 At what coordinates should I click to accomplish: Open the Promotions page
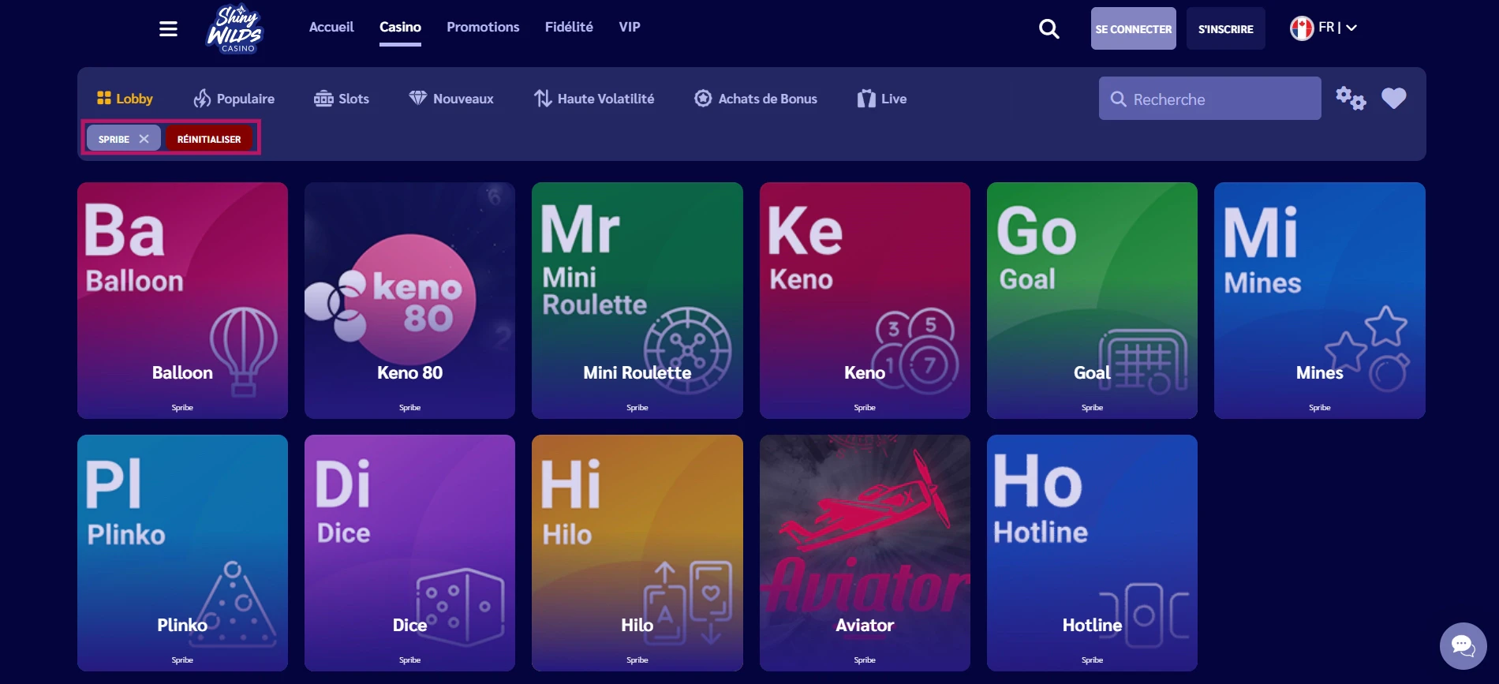click(483, 27)
